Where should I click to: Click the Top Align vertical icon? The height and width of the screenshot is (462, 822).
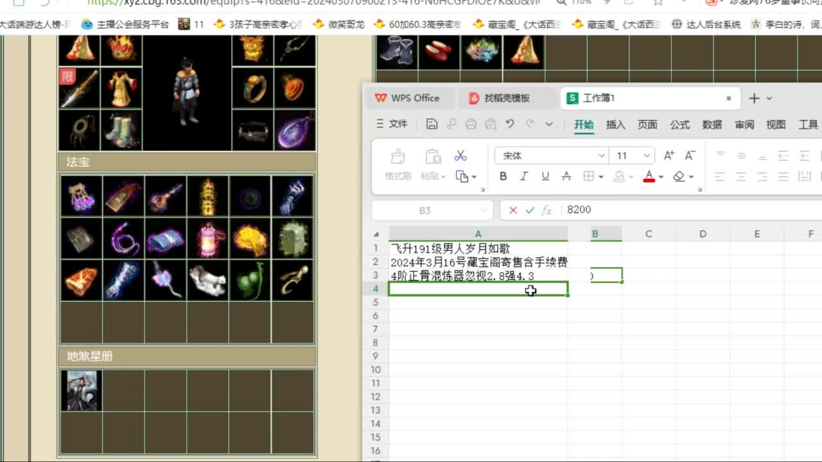click(720, 156)
